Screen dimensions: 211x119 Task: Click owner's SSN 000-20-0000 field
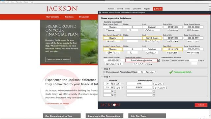pos(194,27)
